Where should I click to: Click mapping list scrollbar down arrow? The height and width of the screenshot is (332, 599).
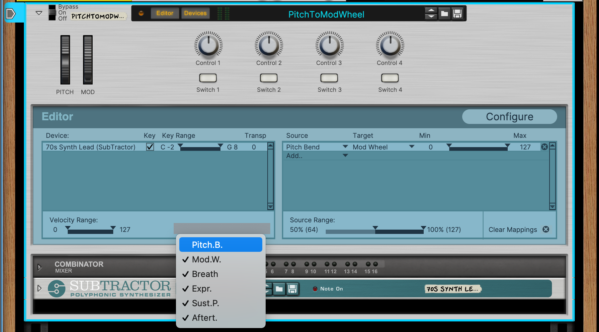tap(552, 206)
